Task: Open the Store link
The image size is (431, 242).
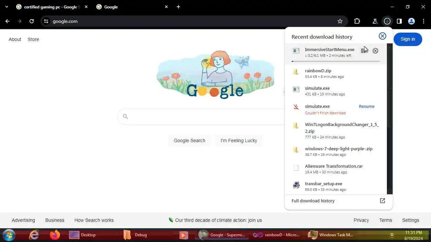Action: [x=33, y=39]
